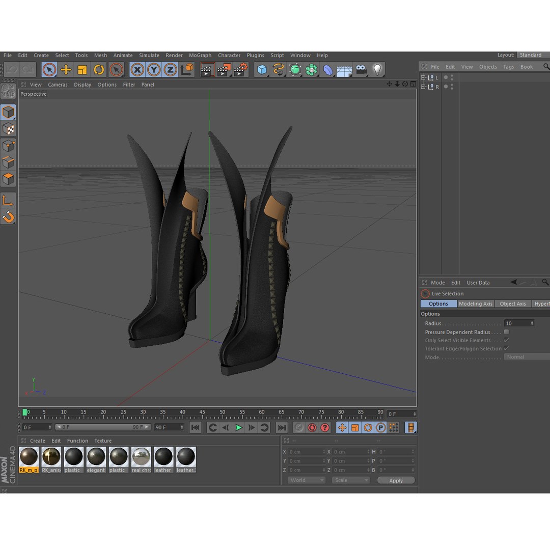
Task: Open the Mode Normal dropdown
Action: tap(527, 357)
